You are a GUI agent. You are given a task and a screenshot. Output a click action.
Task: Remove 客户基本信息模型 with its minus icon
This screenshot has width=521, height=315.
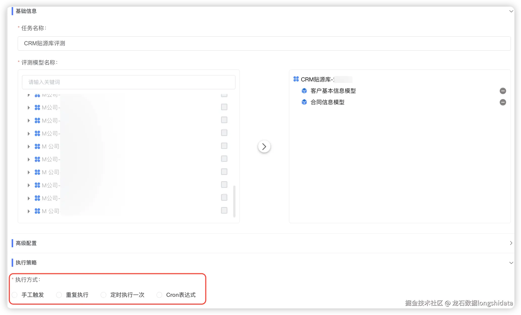(x=503, y=91)
